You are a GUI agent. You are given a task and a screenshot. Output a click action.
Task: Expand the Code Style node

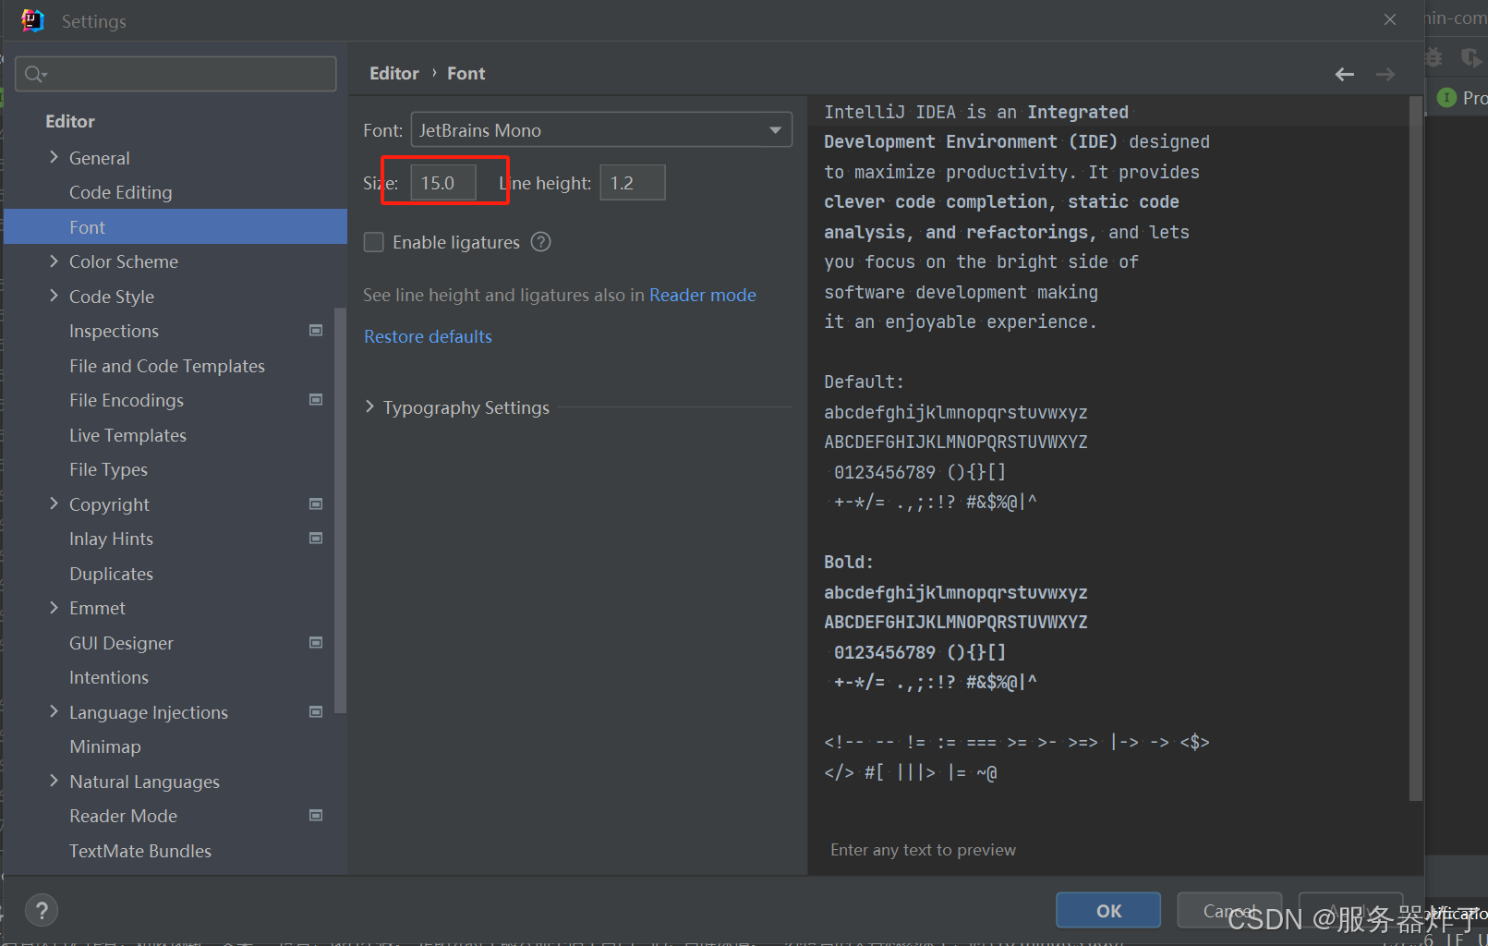pos(54,297)
